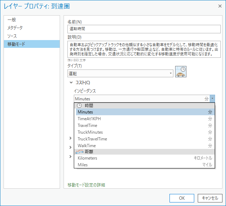Viewport: 226px width, 206px height.
Task: Click the clock icon in 時間 header
Action: pos(79,106)
